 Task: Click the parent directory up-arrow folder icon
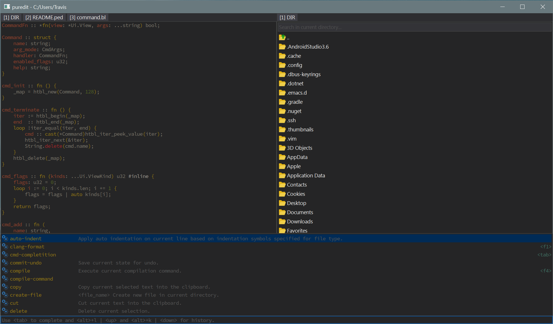pos(282,37)
